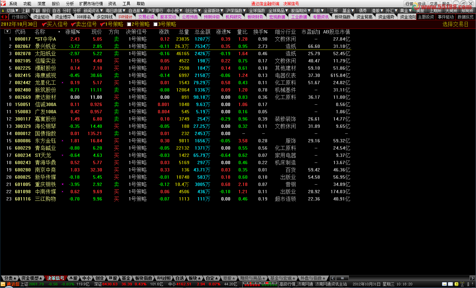The image size is (476, 288).
Task: Open the 工具 menu
Action: [x=126, y=4]
